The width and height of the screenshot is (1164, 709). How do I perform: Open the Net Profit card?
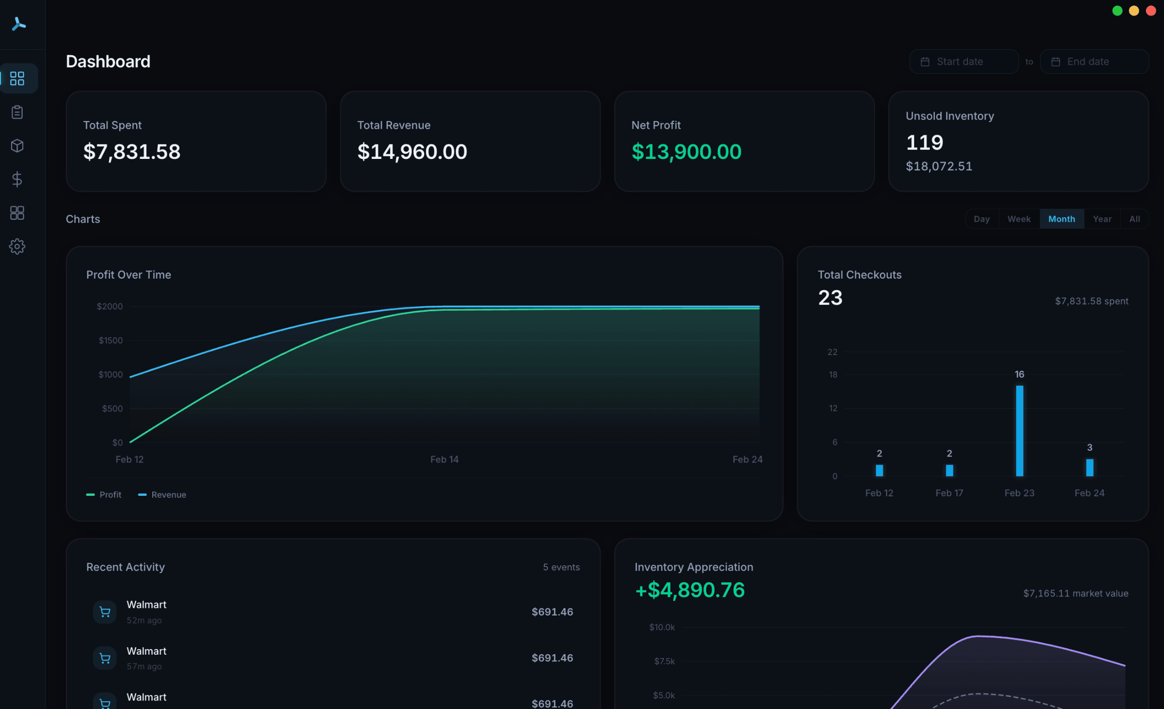tap(744, 141)
